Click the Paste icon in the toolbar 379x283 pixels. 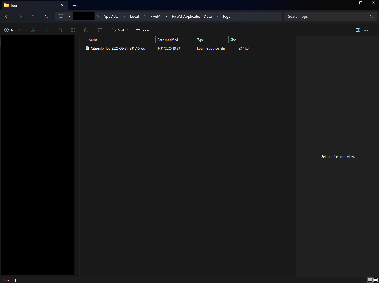[60, 30]
